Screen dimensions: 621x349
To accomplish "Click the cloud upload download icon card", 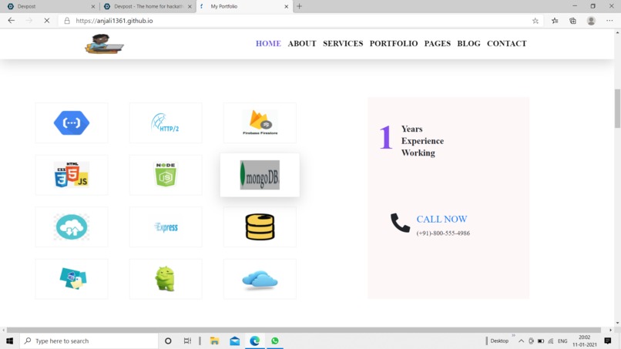I will point(72,227).
